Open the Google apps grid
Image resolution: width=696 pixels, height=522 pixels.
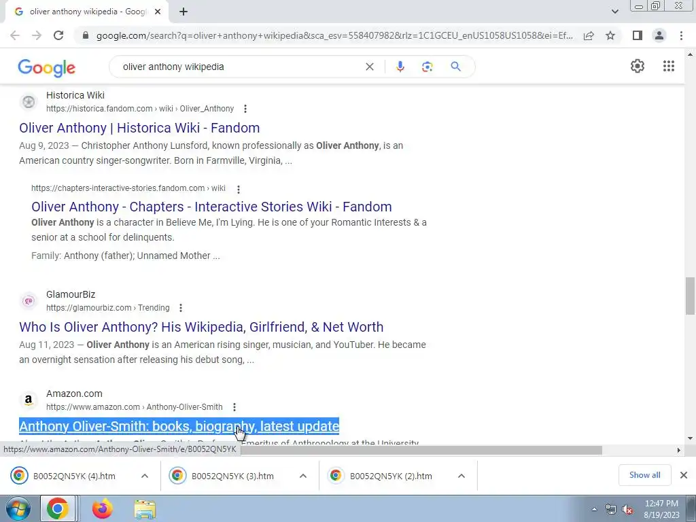coord(669,66)
